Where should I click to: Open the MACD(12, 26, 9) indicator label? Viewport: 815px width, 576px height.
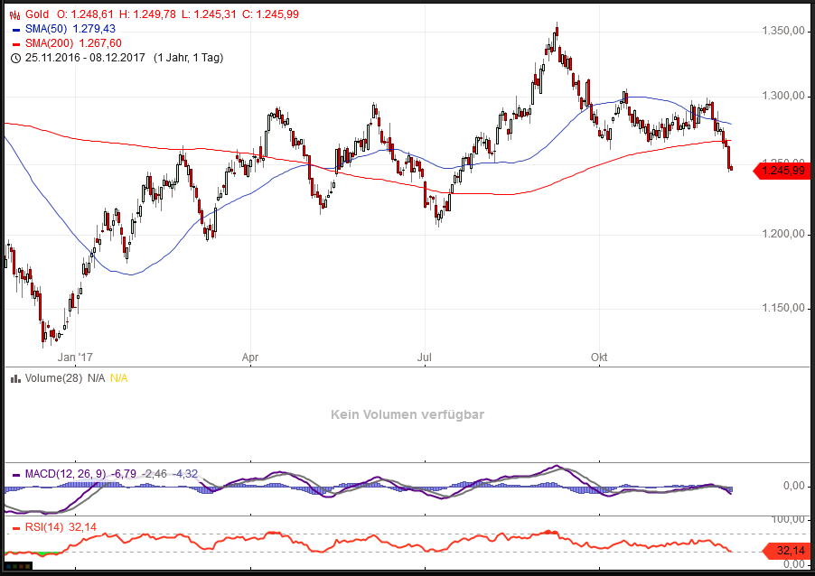coord(65,474)
